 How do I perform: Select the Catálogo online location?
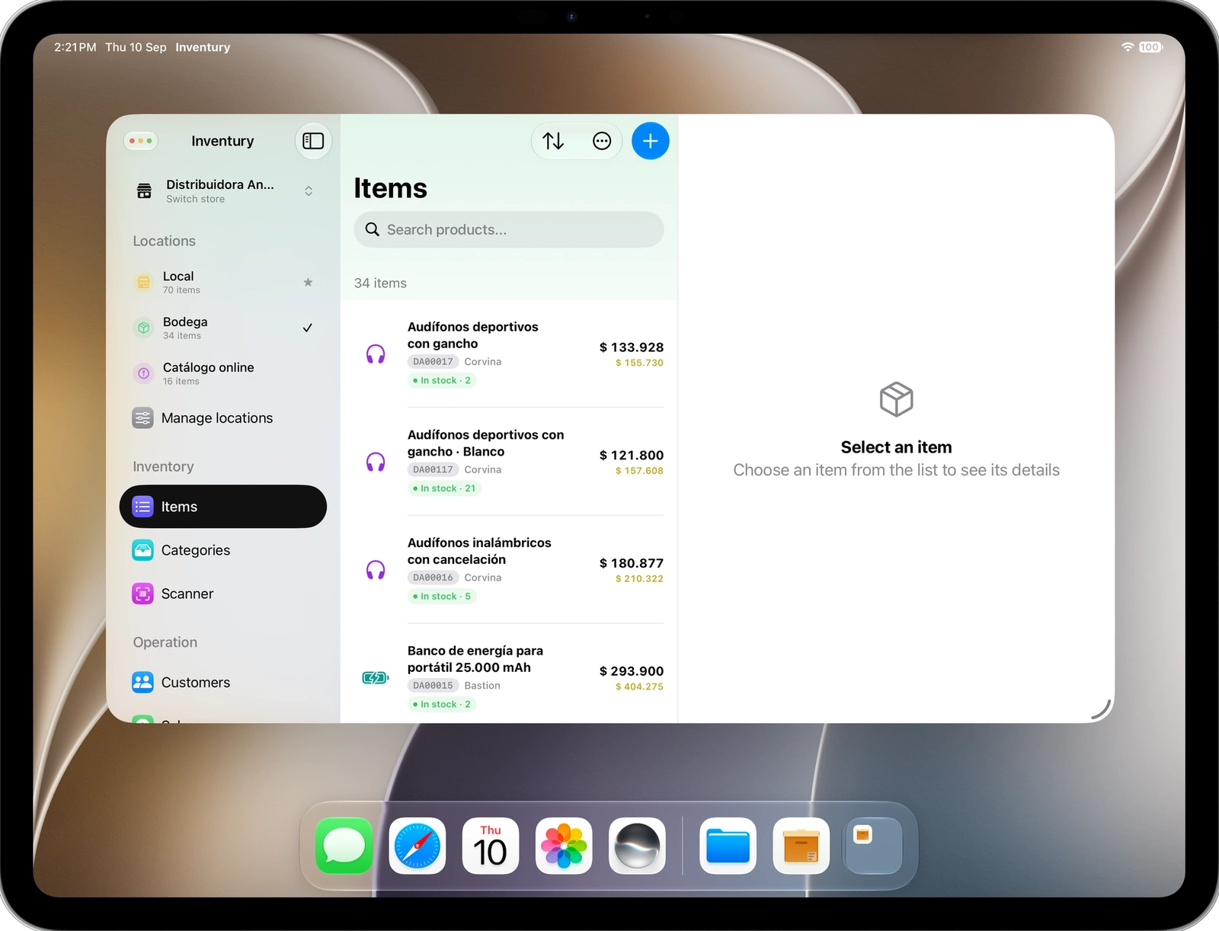[223, 373]
